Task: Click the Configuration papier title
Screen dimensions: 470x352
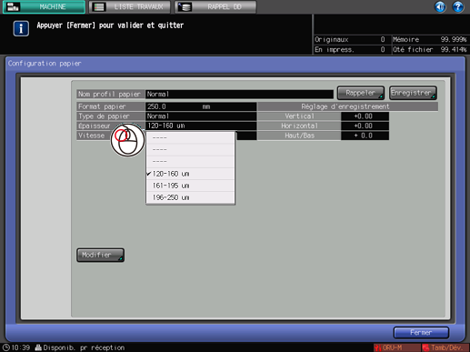Action: pyautogui.click(x=45, y=64)
